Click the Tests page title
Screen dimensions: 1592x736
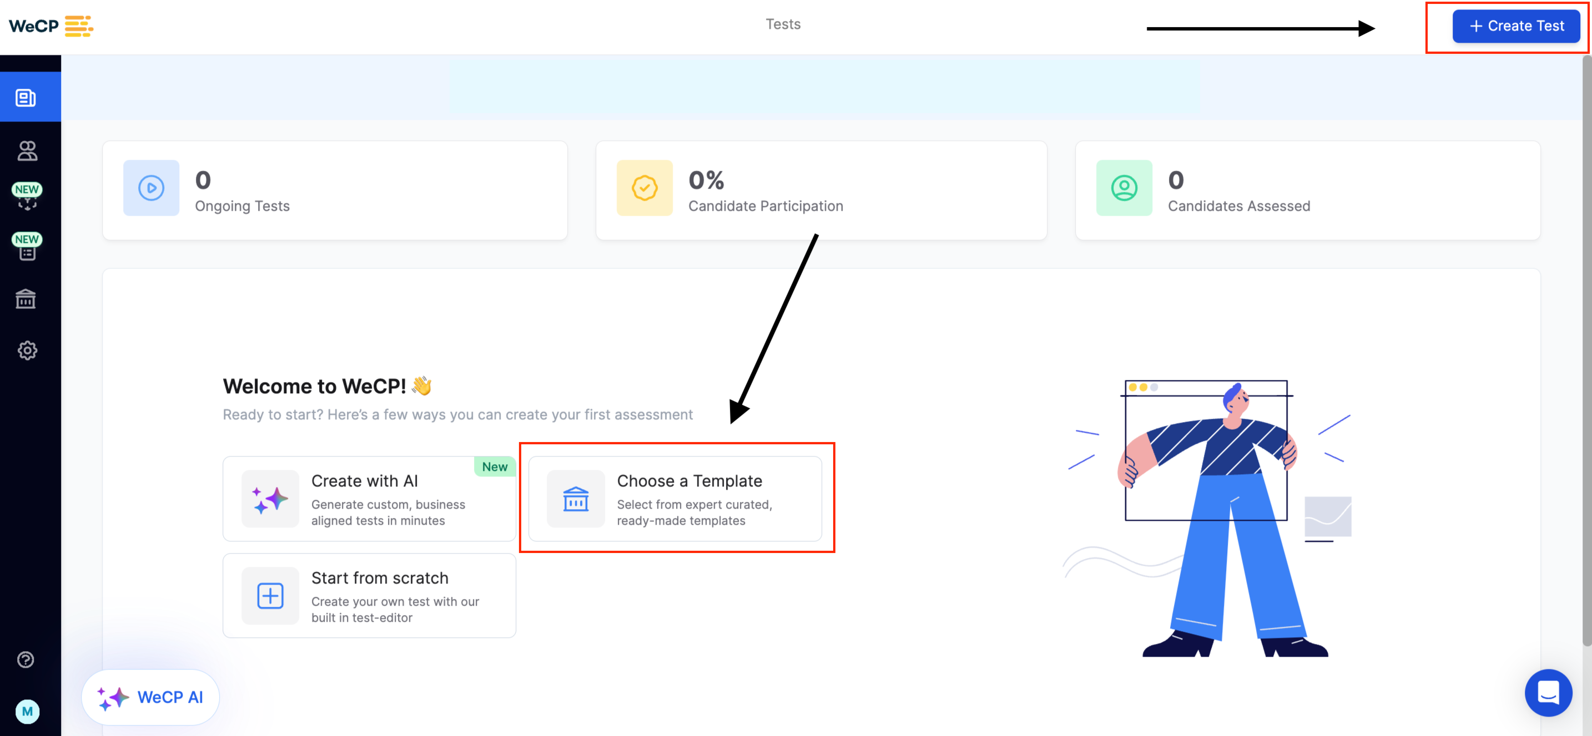[783, 24]
